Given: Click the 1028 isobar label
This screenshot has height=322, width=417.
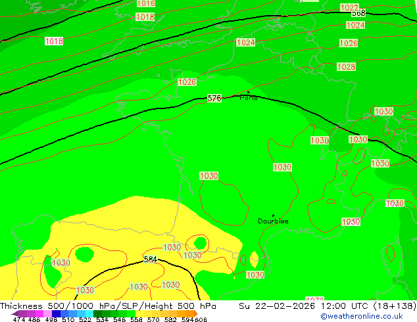Looking at the screenshot, I should pyautogui.click(x=346, y=66).
